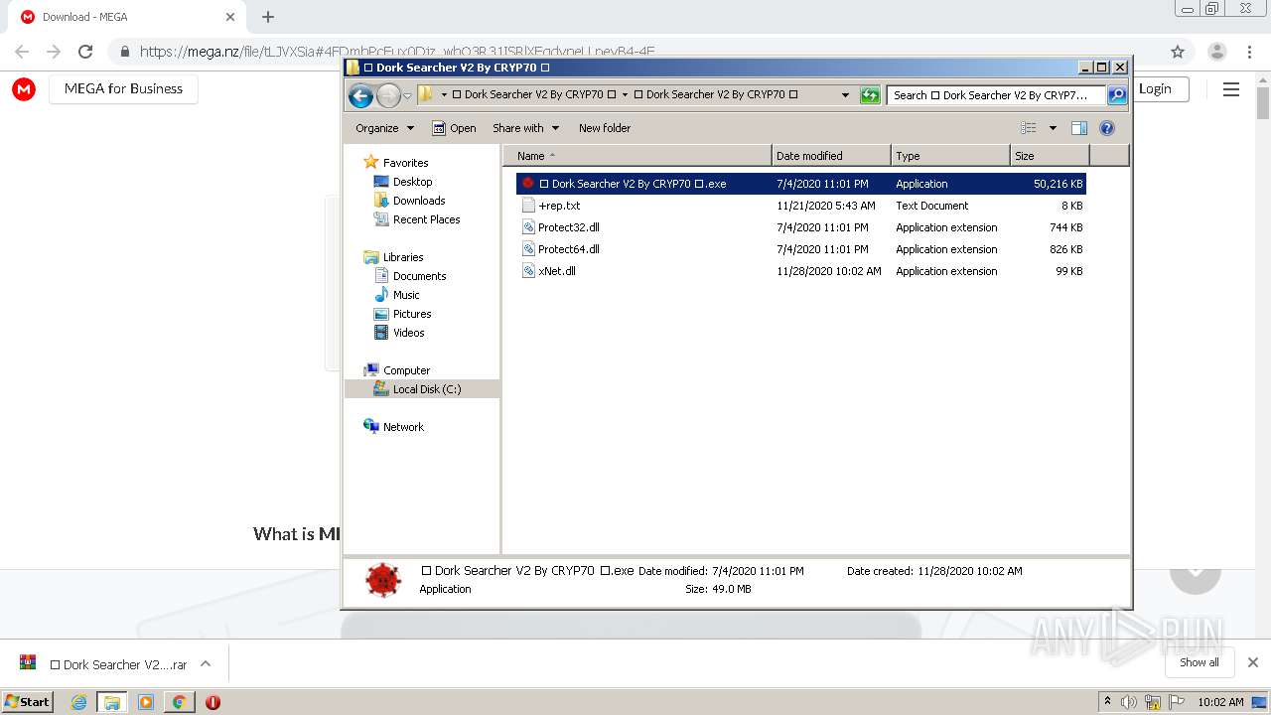Screen dimensions: 1271x715
Task: Sort by the Name column header
Action: (637, 156)
